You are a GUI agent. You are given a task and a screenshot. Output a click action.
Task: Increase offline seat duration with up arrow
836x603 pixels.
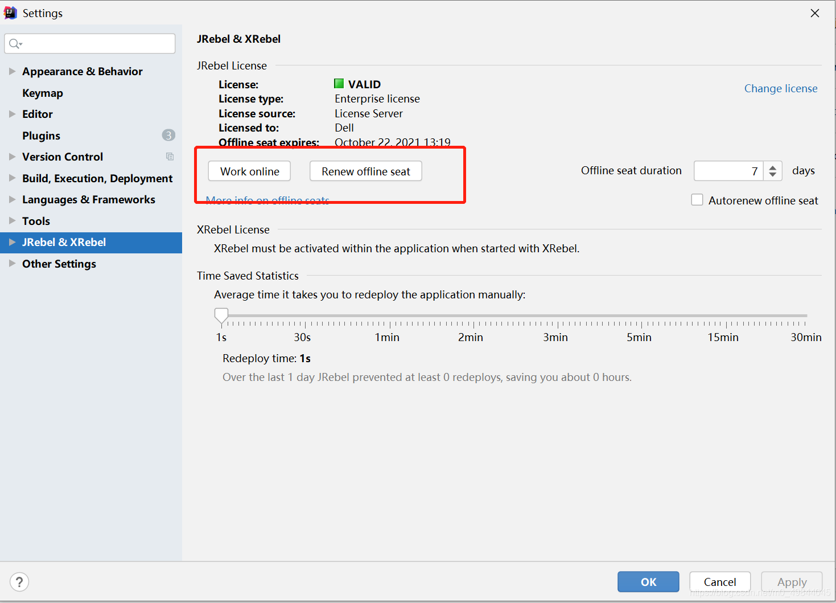772,167
